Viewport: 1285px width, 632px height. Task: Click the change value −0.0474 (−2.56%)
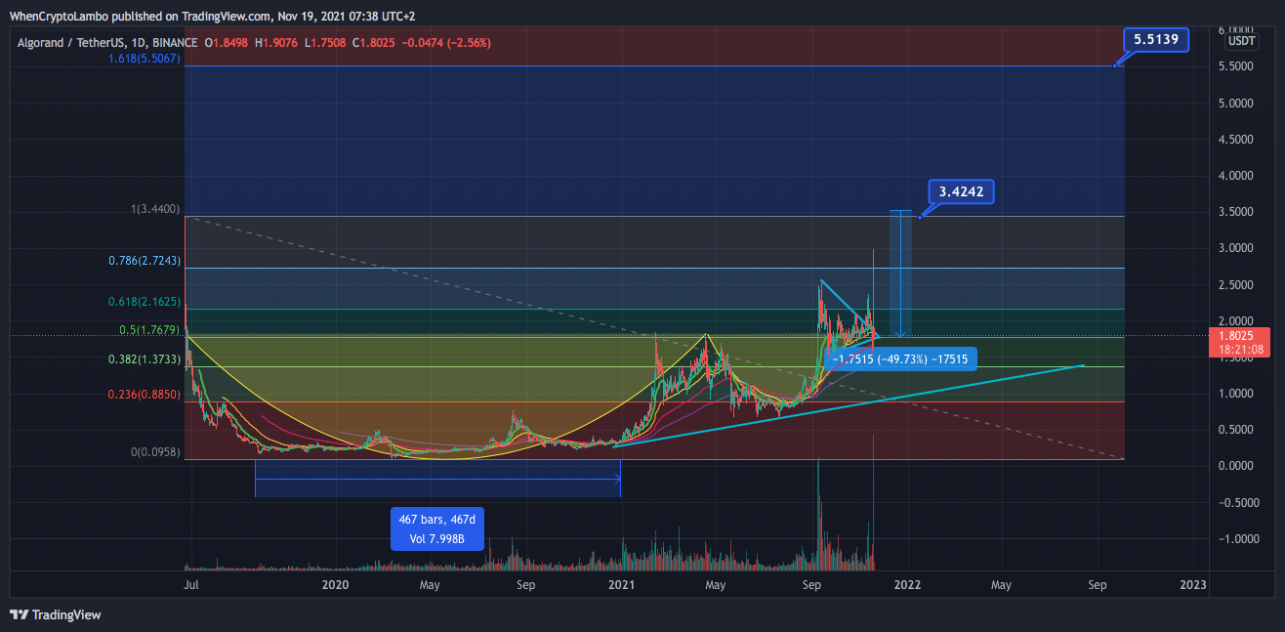tap(447, 43)
